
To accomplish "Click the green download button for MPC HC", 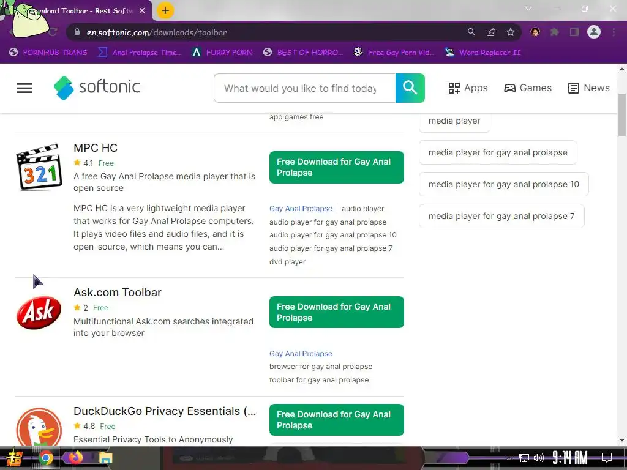I will click(336, 167).
